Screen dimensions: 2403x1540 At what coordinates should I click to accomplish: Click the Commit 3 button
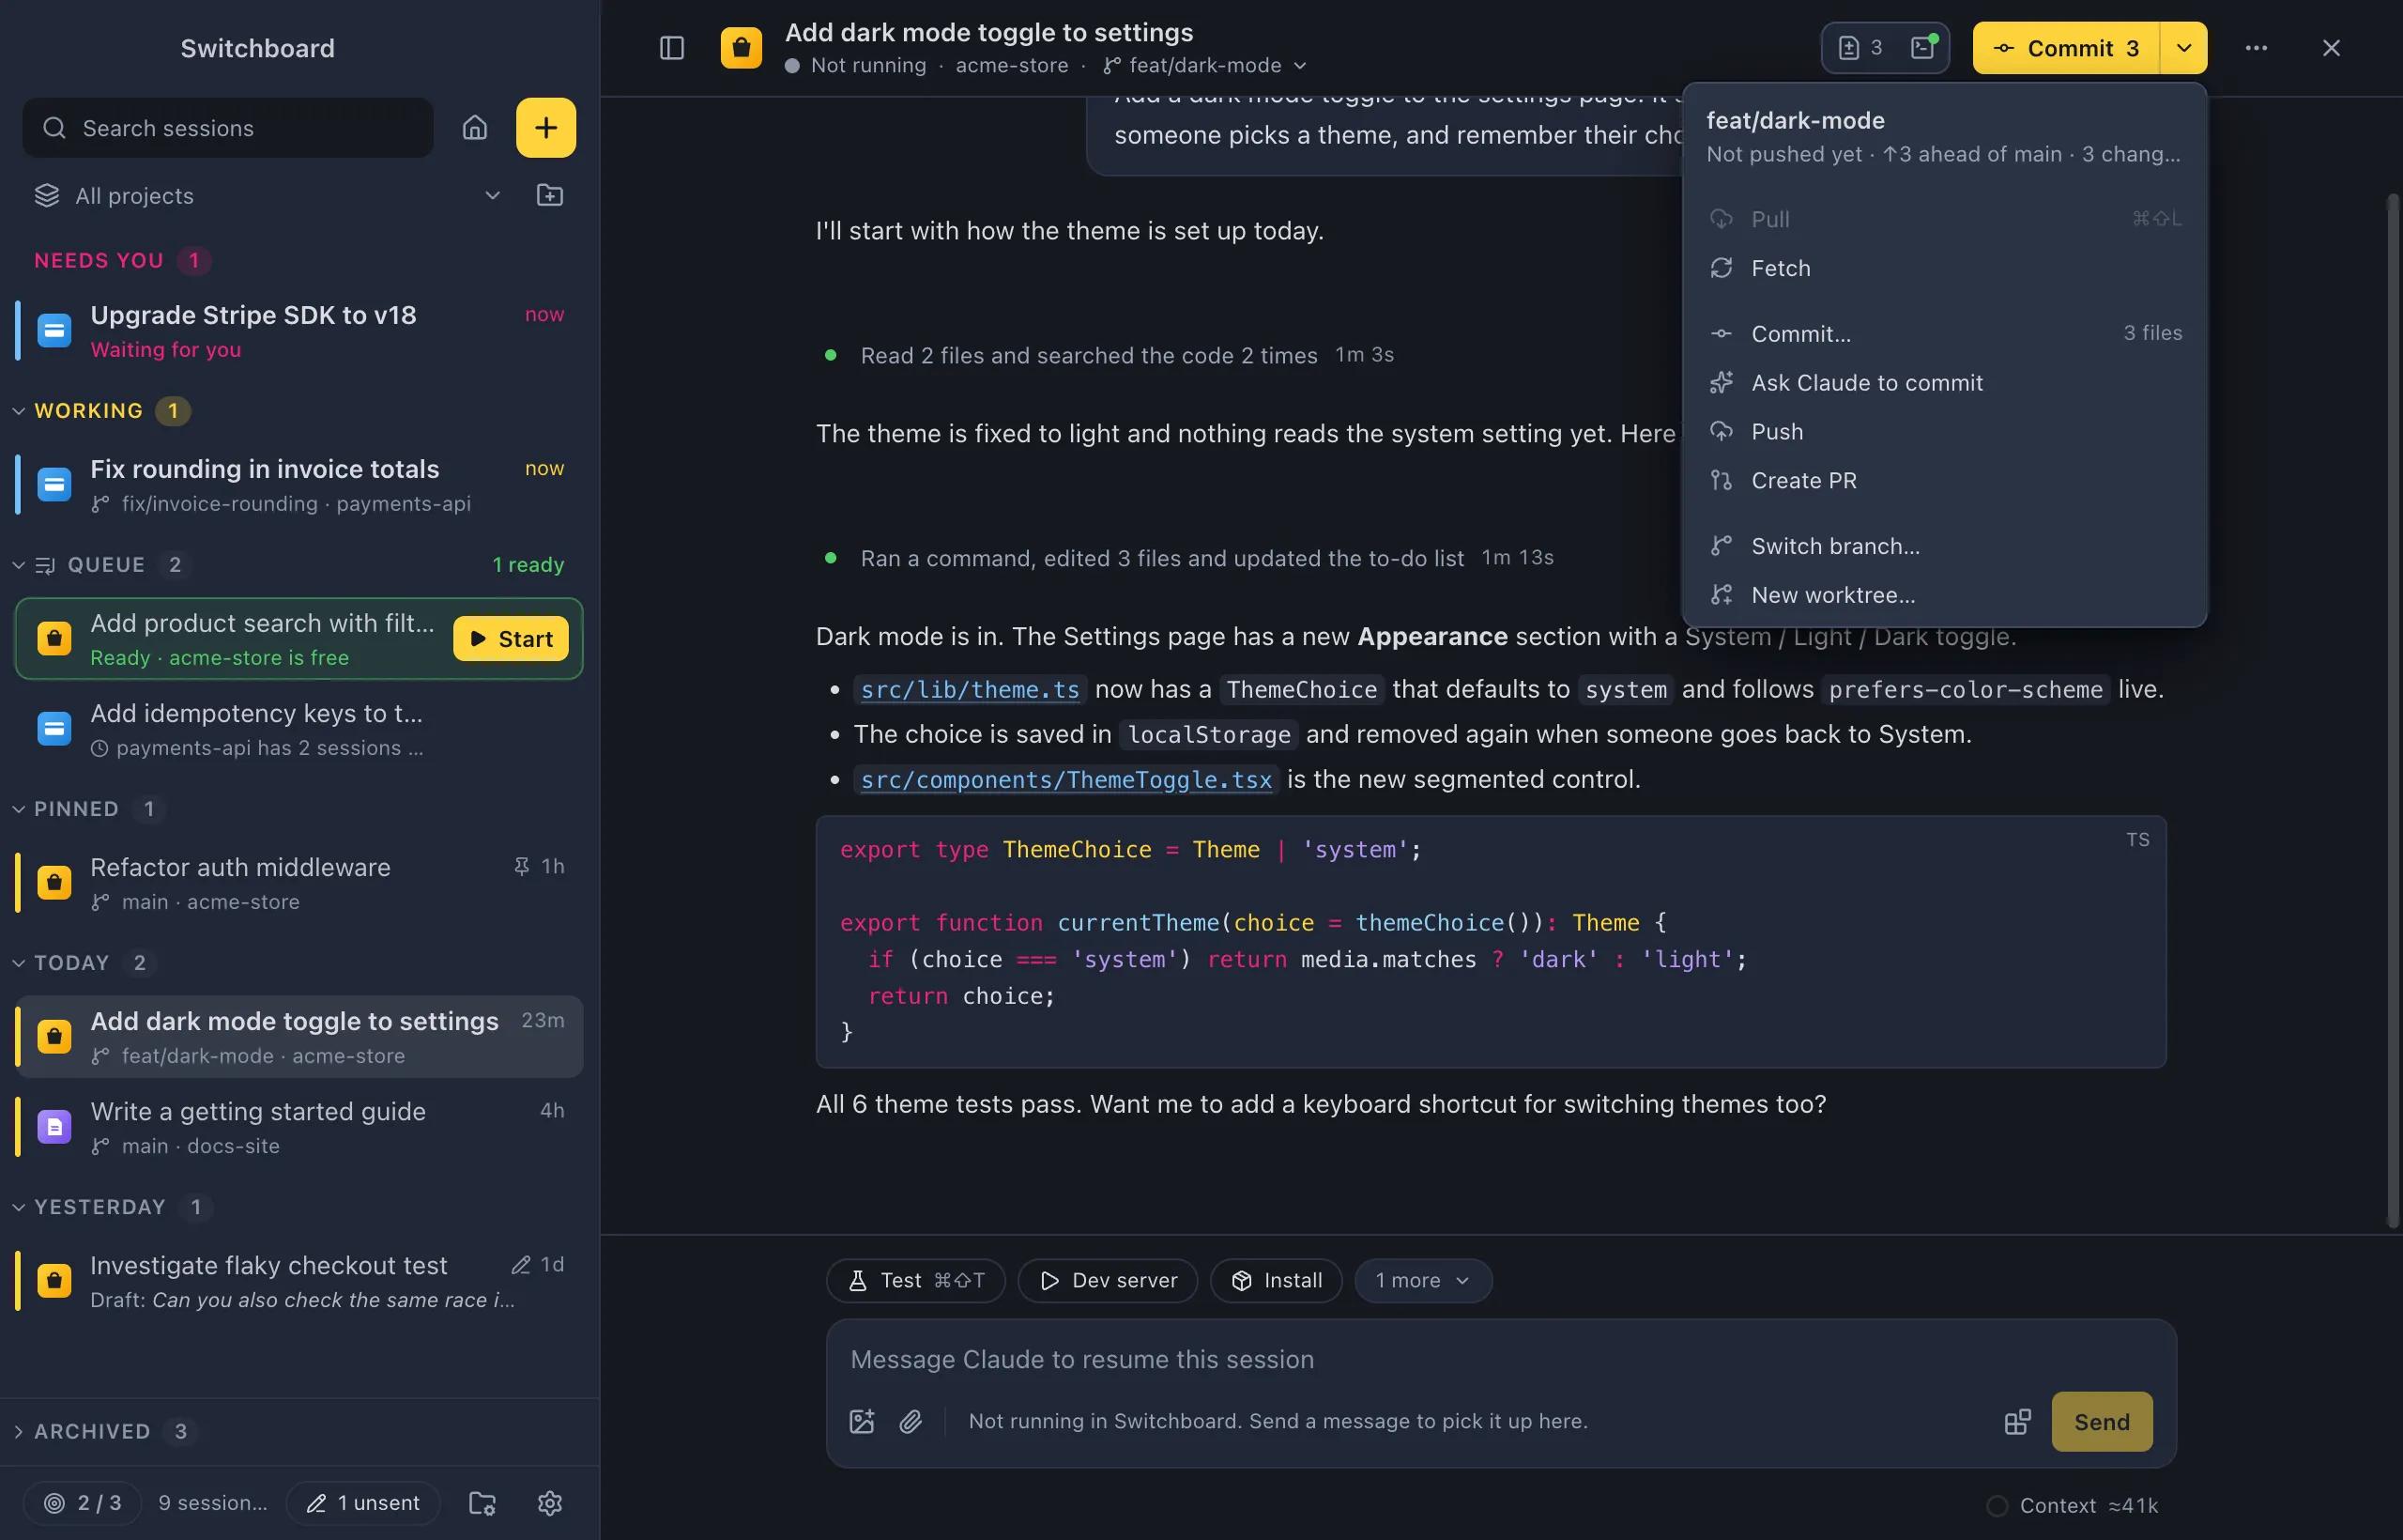(2066, 48)
